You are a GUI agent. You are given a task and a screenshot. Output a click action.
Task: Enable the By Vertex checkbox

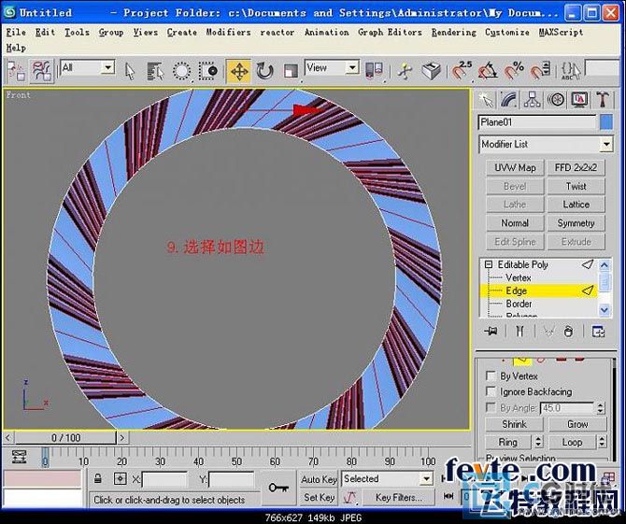pos(491,375)
